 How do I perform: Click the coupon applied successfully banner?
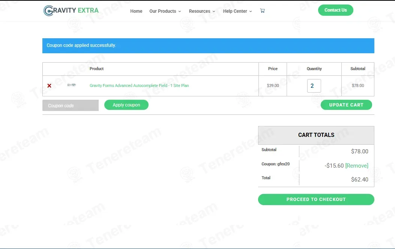click(208, 46)
